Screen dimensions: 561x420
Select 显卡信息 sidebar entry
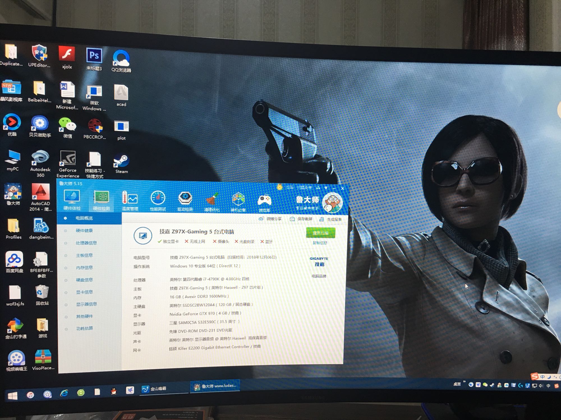point(84,292)
